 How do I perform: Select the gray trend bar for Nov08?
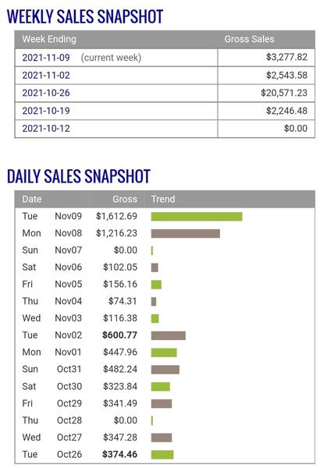click(186, 233)
